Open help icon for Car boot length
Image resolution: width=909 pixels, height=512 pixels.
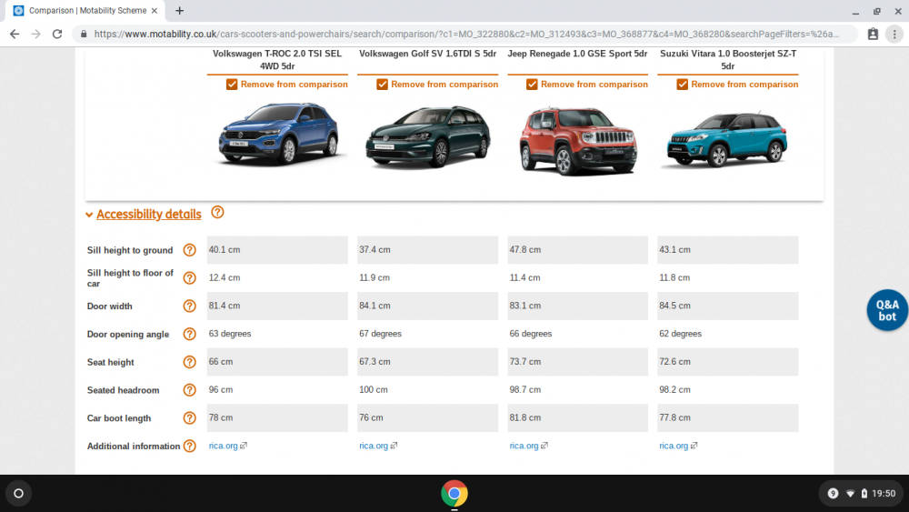[x=190, y=417]
